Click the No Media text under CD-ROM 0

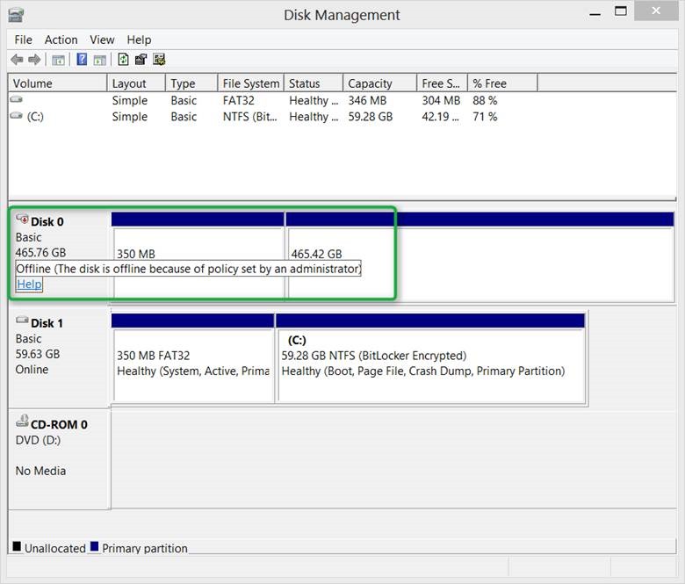[x=40, y=471]
